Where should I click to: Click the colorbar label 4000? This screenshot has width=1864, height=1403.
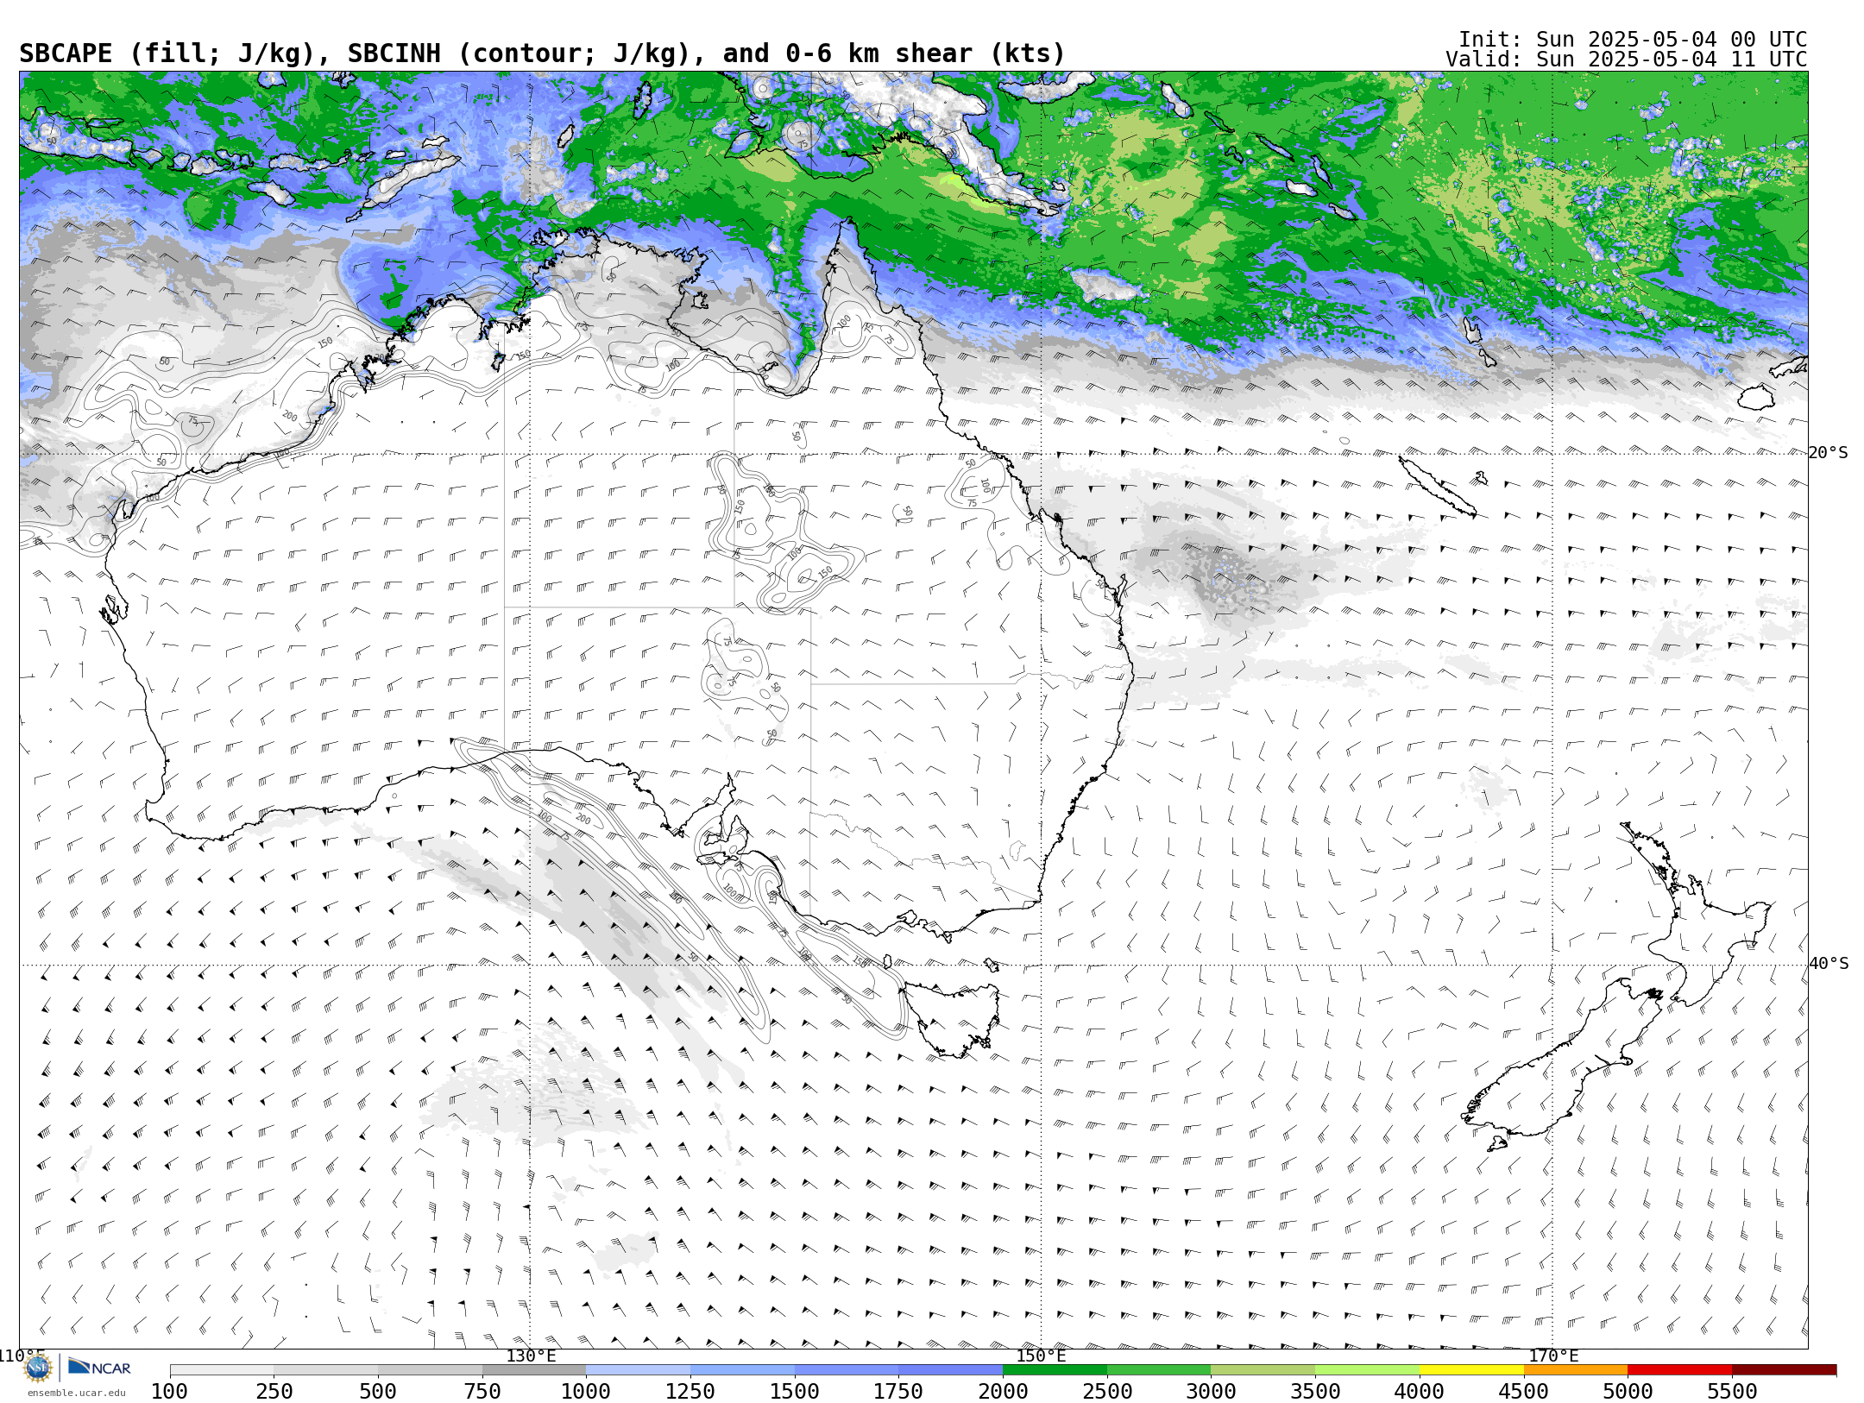1420,1391
